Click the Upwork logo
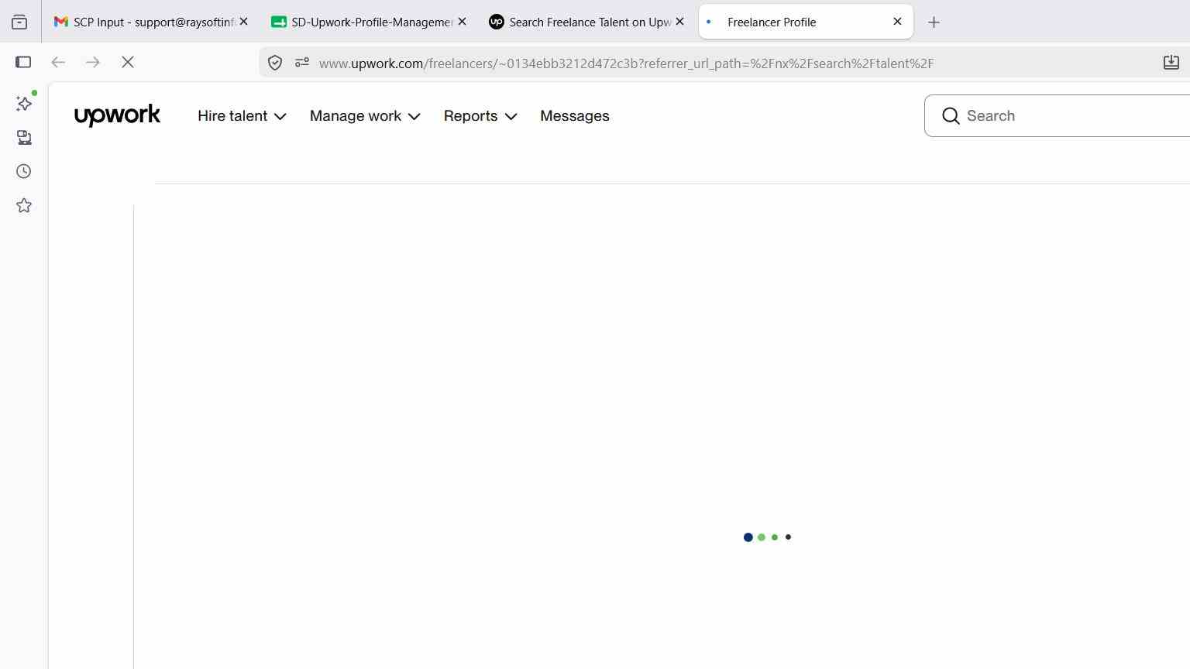The width and height of the screenshot is (1190, 669). coord(117,115)
